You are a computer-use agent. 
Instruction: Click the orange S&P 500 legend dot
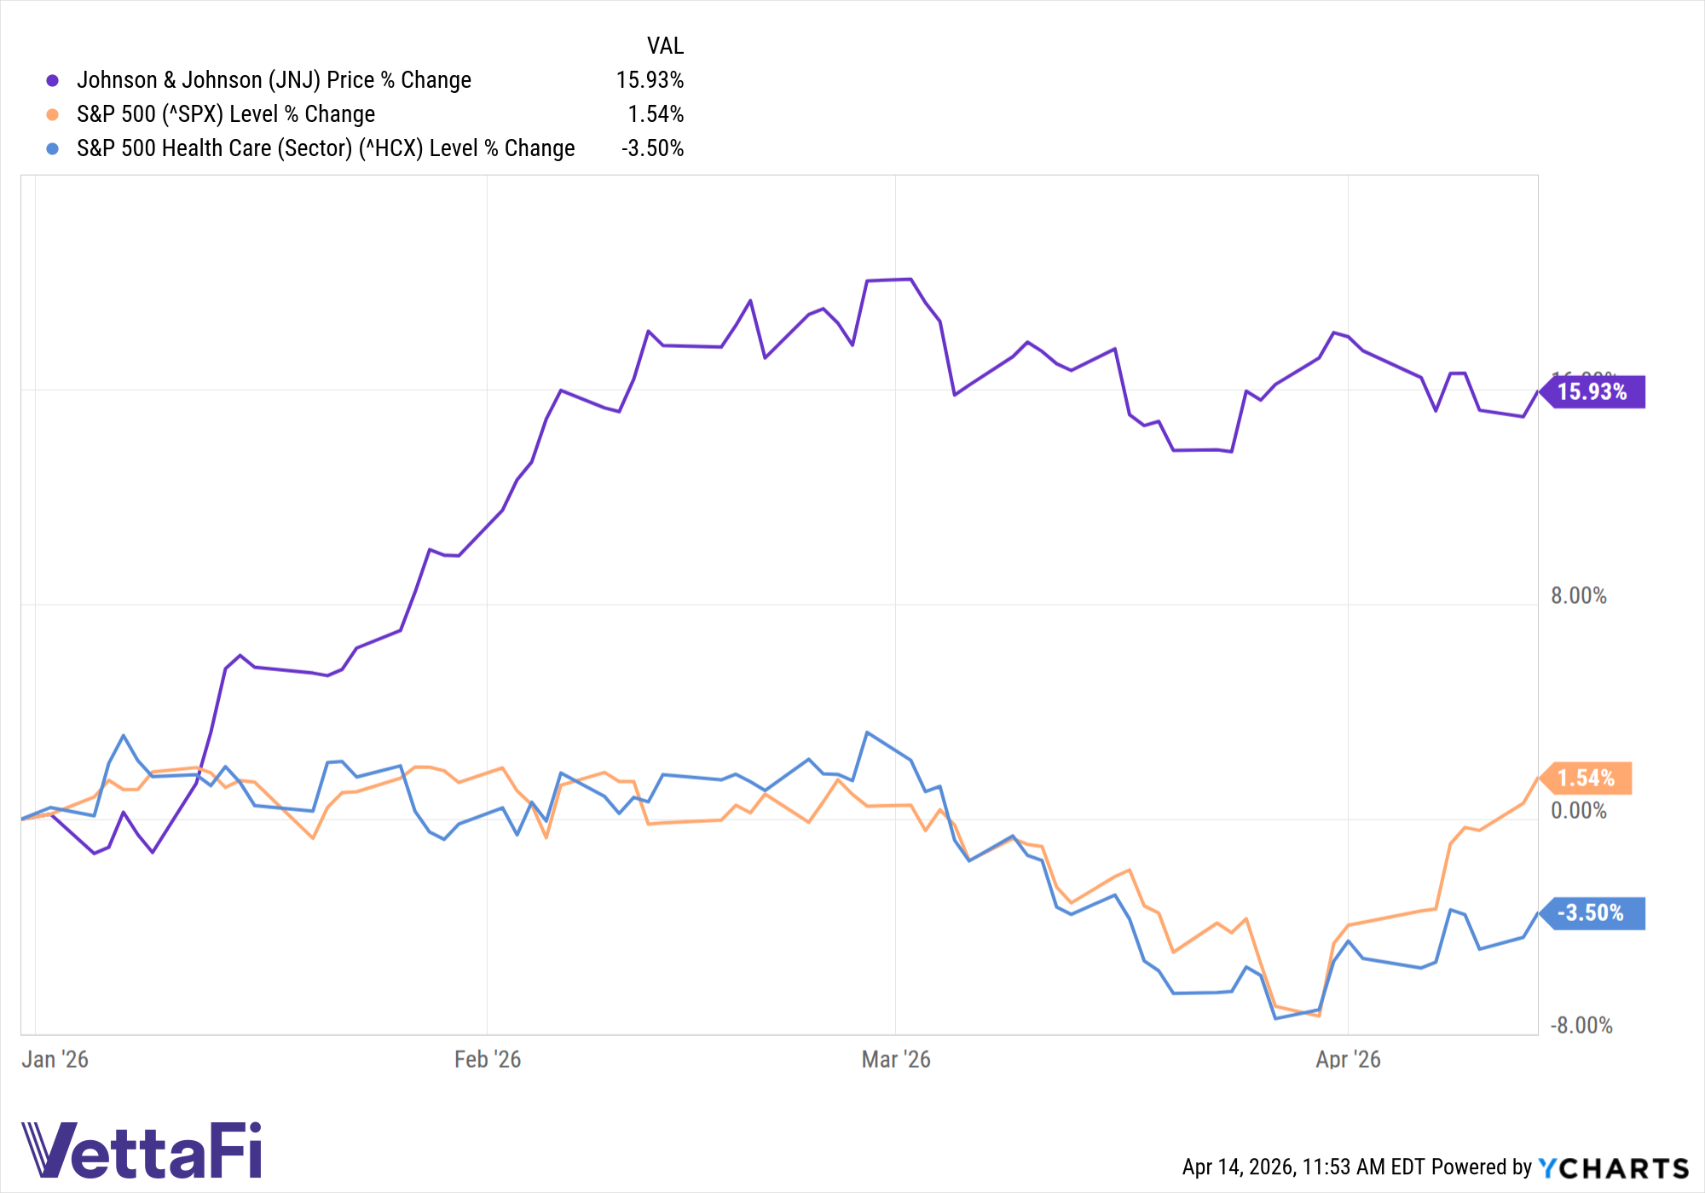[53, 115]
